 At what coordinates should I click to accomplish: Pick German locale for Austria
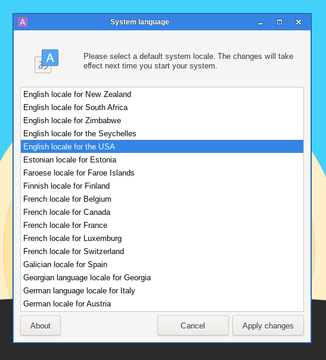pos(162,303)
